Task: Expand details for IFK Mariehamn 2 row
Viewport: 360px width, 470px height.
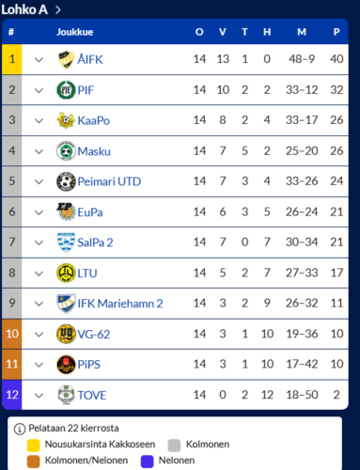Action: 39,304
